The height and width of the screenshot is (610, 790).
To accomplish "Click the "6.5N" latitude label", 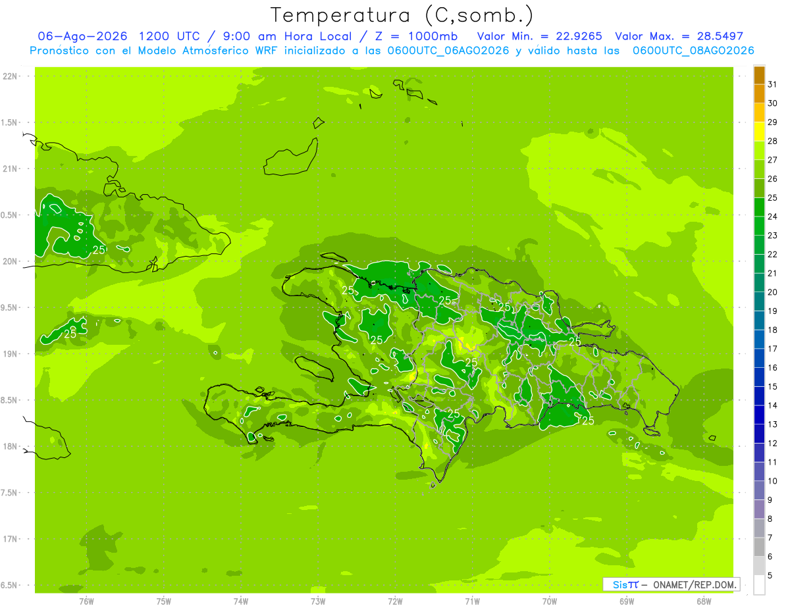I will coord(10,586).
